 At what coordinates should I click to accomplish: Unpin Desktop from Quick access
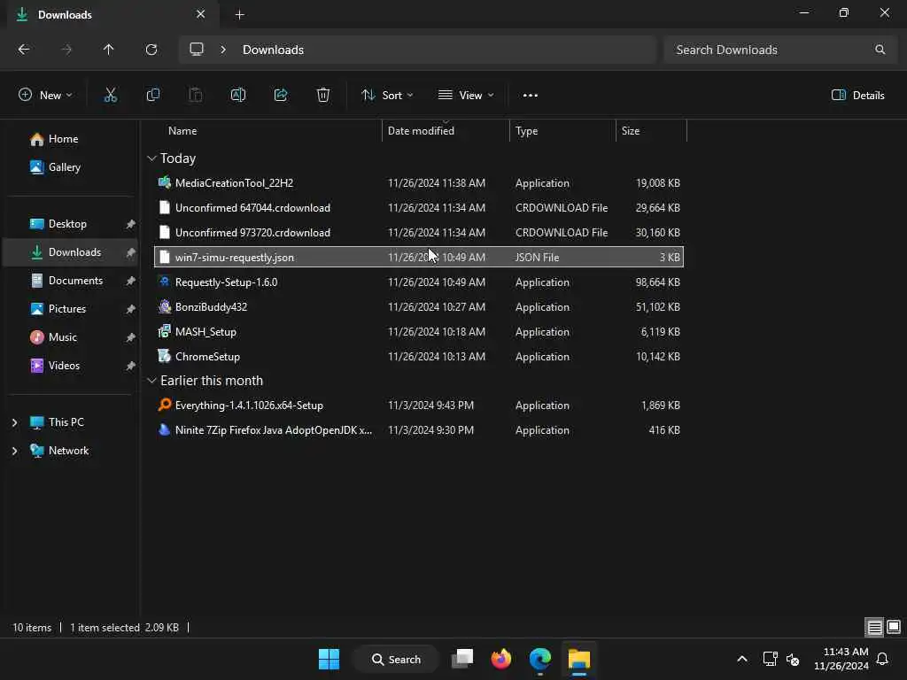[131, 224]
